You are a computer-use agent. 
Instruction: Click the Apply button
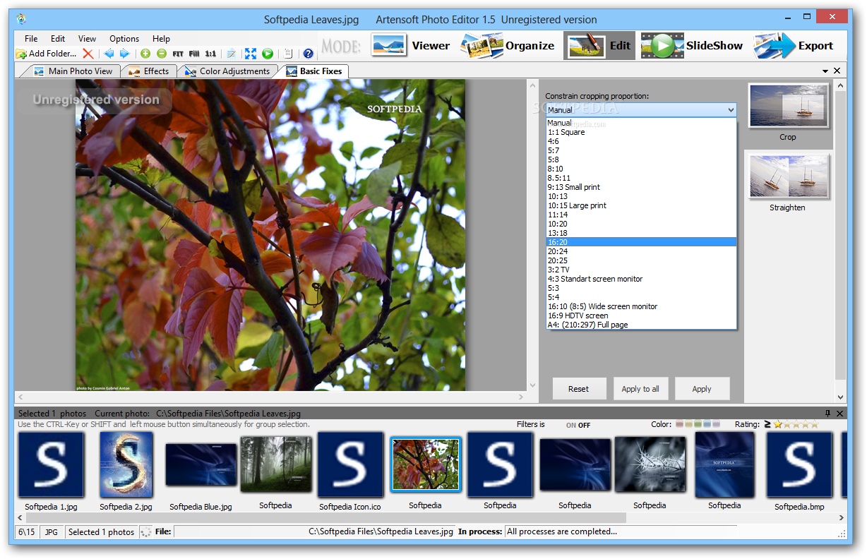(x=702, y=389)
